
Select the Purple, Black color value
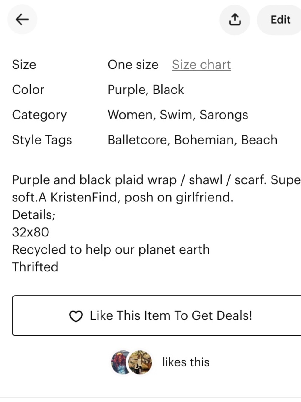tap(146, 90)
